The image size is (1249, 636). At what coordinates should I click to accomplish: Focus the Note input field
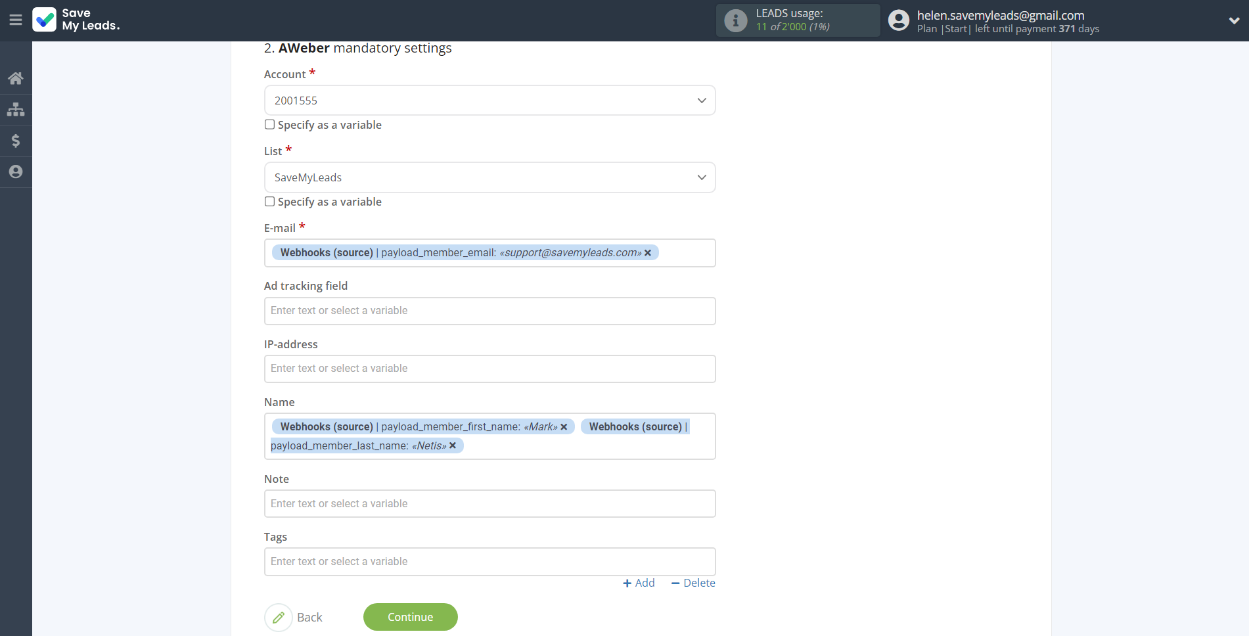(490, 504)
